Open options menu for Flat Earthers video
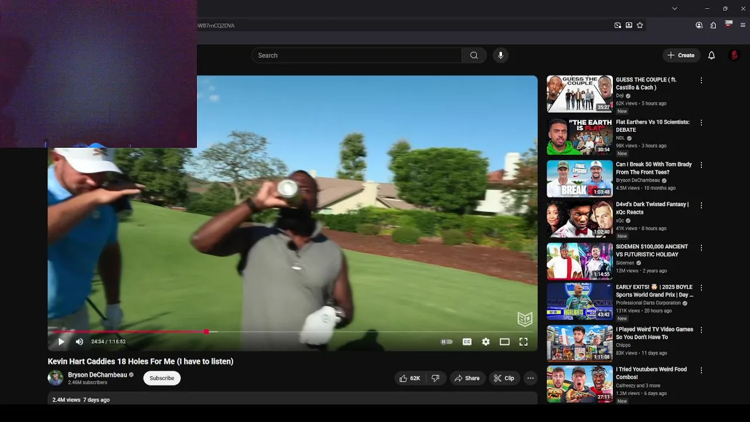This screenshot has height=422, width=750. (701, 122)
